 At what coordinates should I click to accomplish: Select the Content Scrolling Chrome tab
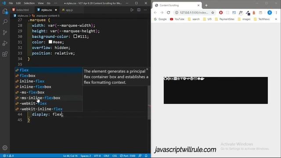177,5
